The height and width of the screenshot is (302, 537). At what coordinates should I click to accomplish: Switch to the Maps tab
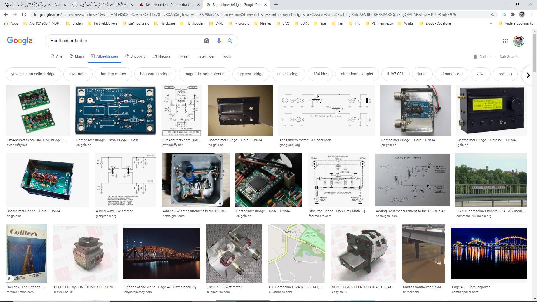77,56
